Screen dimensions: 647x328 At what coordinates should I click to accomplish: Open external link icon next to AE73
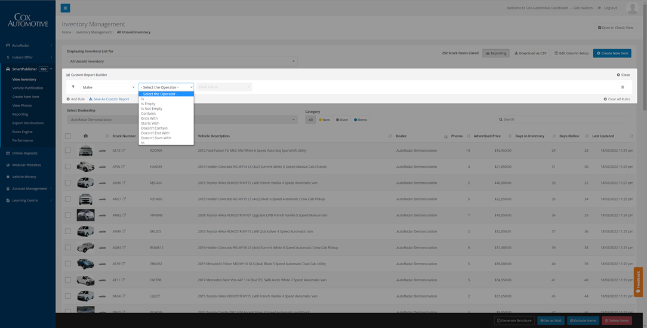[123, 151]
